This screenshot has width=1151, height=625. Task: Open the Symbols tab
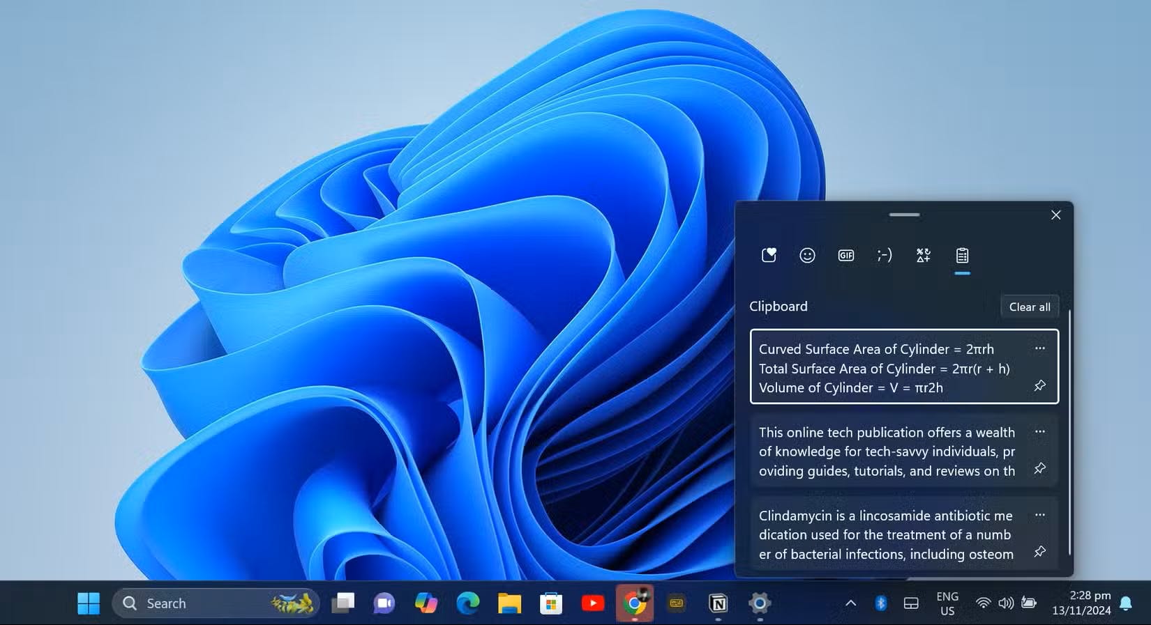(923, 256)
